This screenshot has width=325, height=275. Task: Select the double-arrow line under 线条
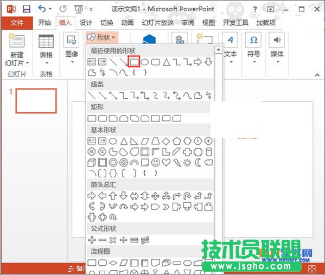[113, 95]
